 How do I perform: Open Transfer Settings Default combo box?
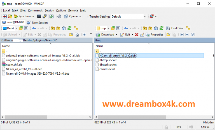(x=128, y=16)
